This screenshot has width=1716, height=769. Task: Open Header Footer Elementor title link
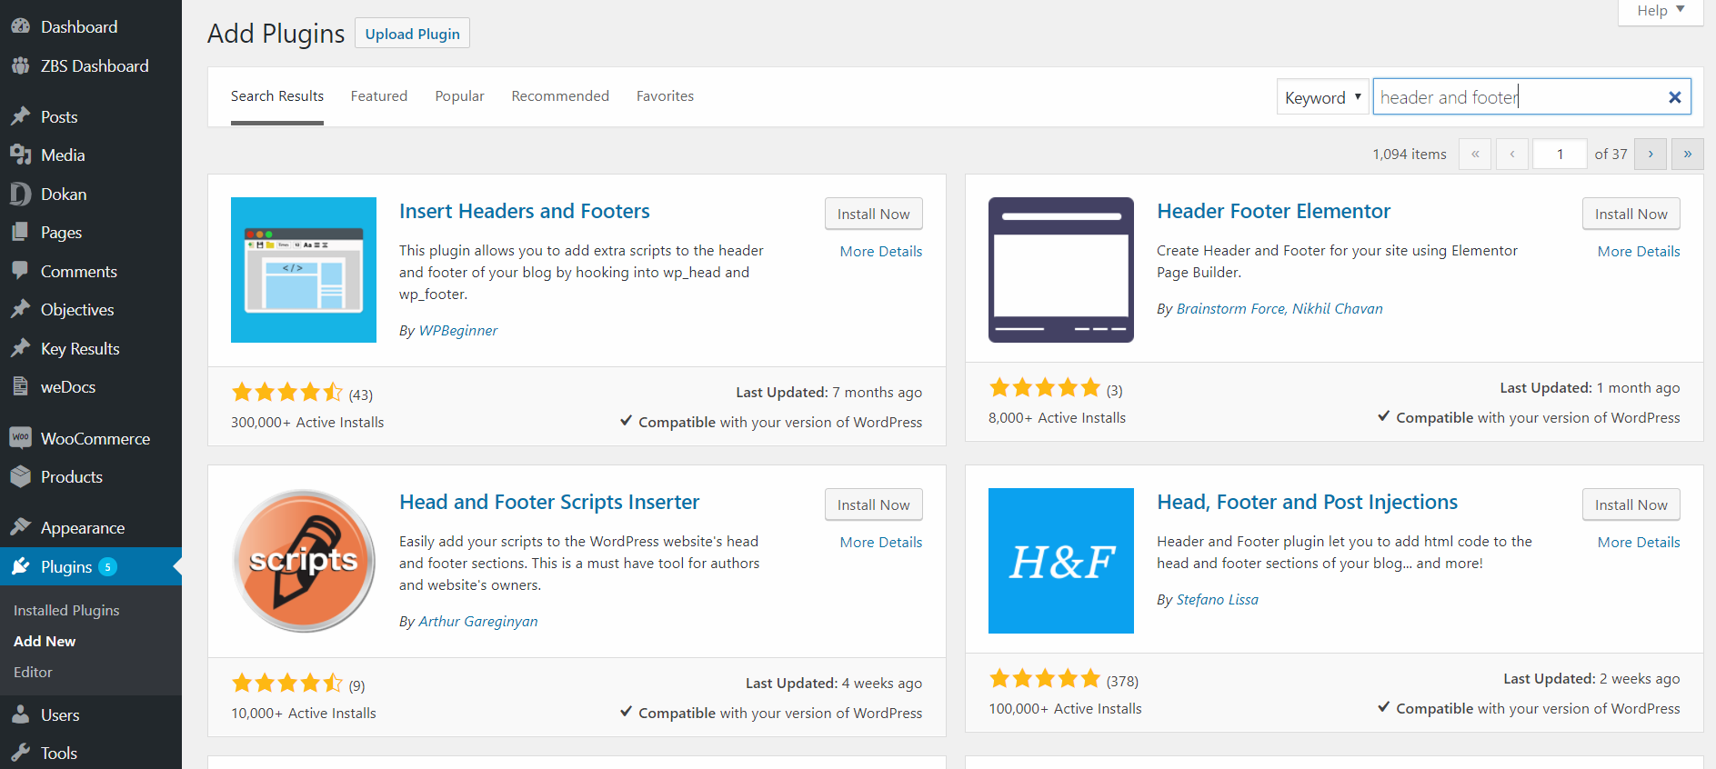pos(1273,211)
